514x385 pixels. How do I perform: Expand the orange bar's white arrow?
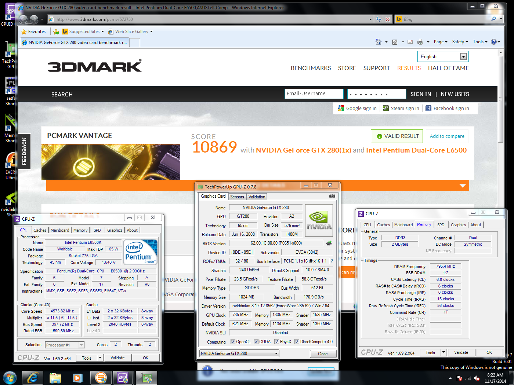pyautogui.click(x=463, y=186)
